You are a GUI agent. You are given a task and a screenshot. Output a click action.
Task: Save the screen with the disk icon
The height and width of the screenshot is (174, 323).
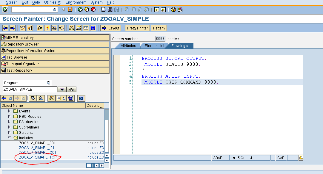[x=70, y=9]
